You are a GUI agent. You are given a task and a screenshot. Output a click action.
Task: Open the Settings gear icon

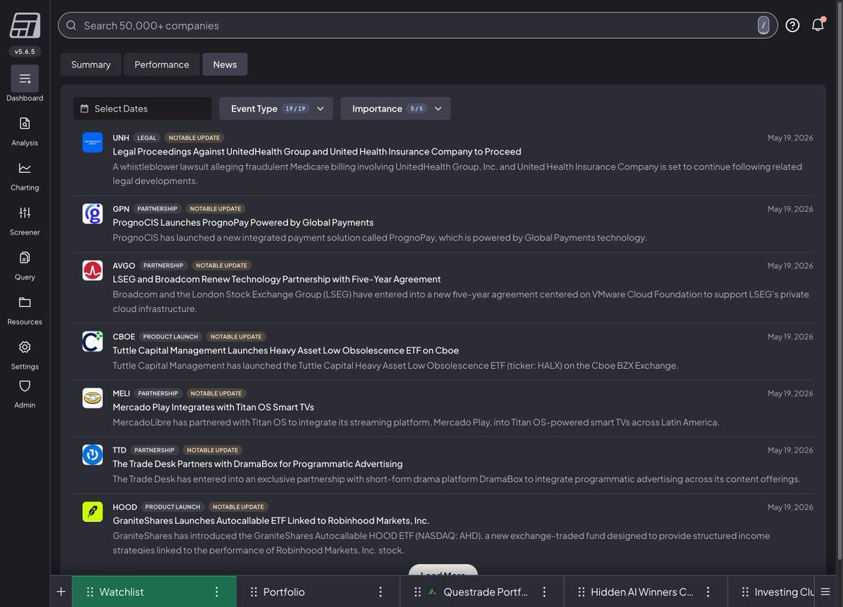(x=25, y=347)
